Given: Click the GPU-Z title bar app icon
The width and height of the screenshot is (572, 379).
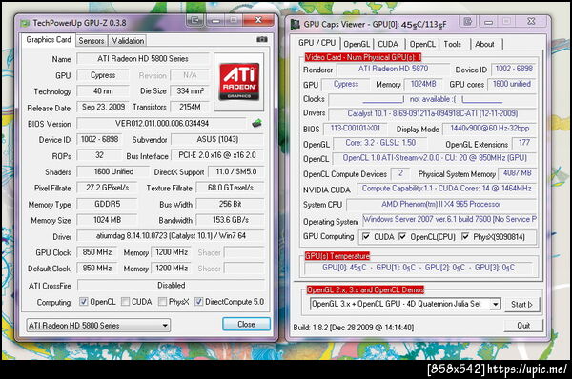Looking at the screenshot, I should 25,23.
